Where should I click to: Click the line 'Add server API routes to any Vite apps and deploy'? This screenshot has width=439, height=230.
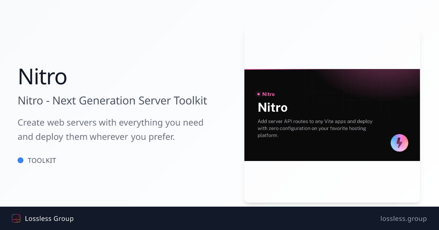click(x=315, y=121)
